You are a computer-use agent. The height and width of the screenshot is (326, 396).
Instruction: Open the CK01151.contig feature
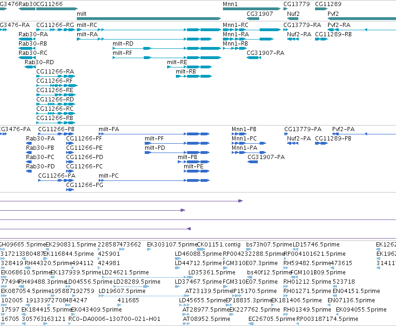coord(201,249)
